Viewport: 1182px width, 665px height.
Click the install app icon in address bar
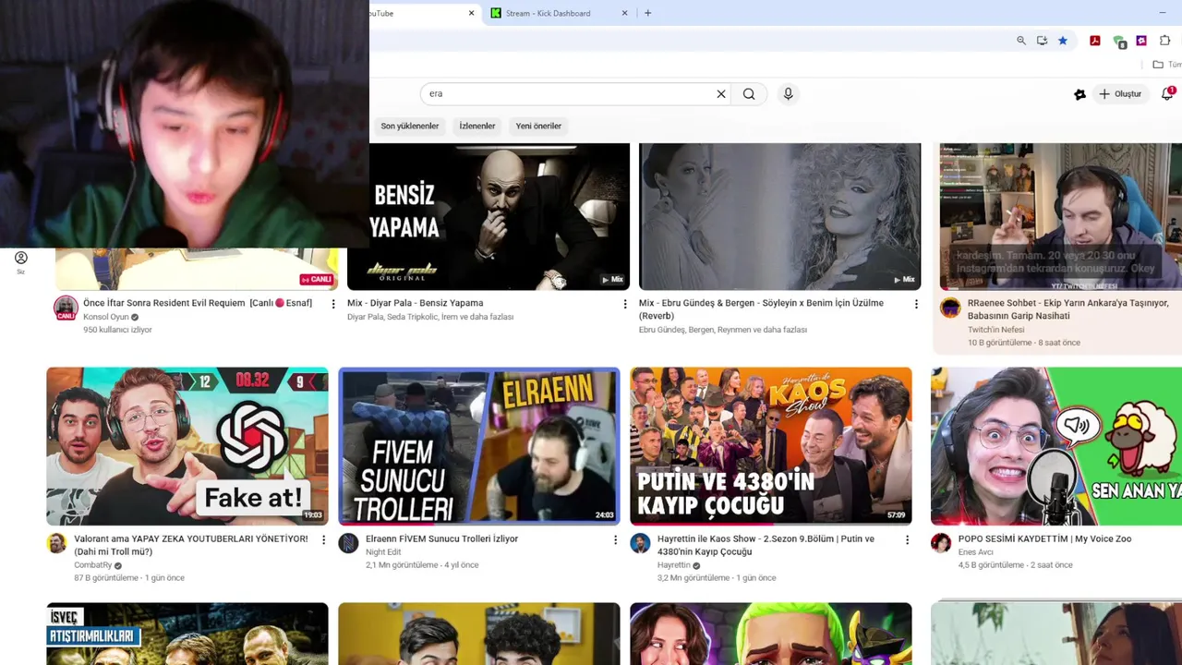(x=1042, y=41)
